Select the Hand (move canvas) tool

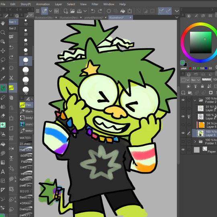3,23
